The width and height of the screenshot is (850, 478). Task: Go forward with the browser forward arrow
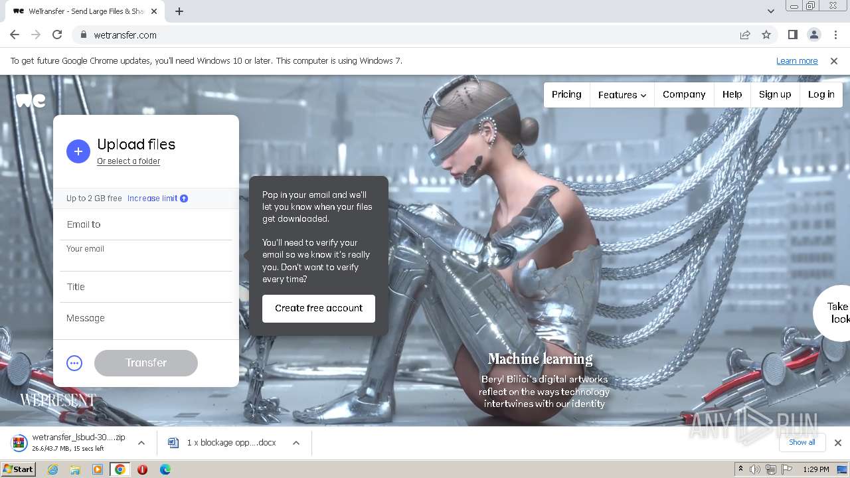coord(36,35)
